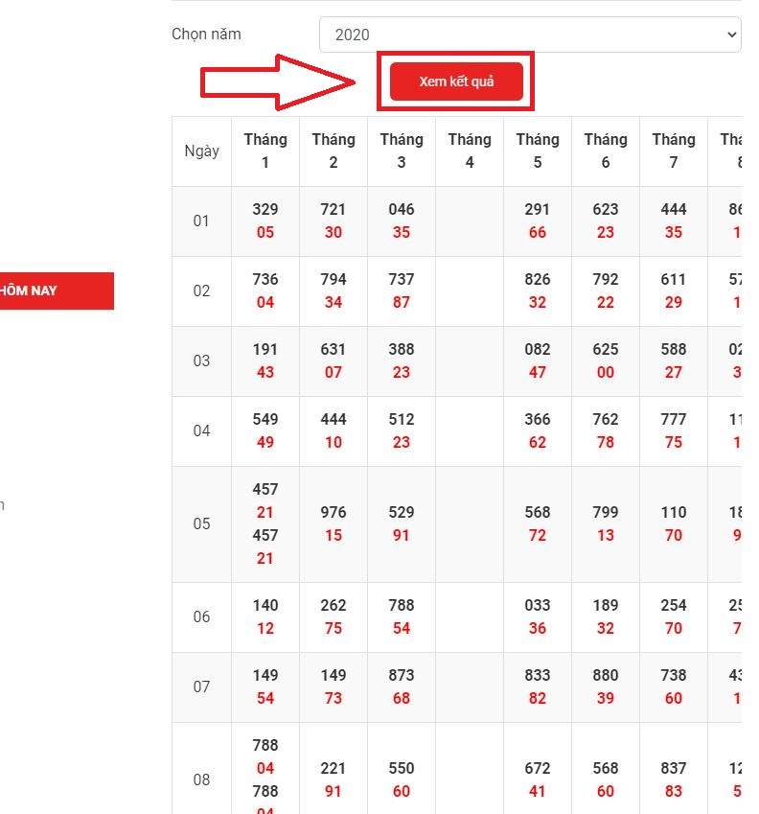Click the "Tháng 5" column header
Viewport: 759px width, 814px height.
(x=538, y=151)
